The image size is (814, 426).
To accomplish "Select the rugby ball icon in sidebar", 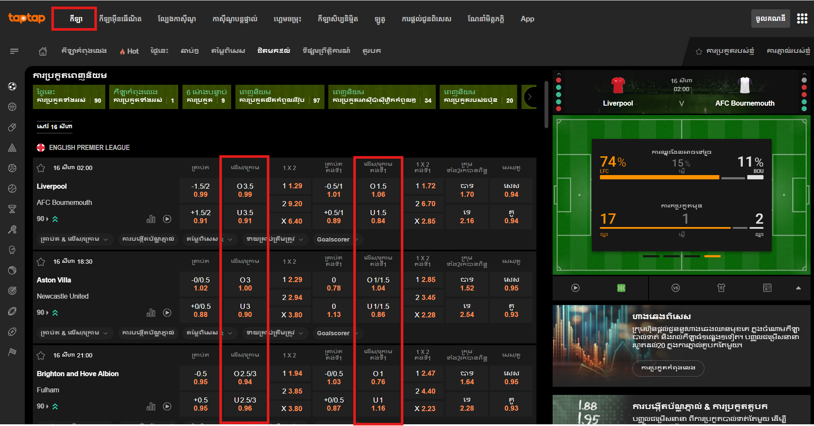I will [12, 311].
